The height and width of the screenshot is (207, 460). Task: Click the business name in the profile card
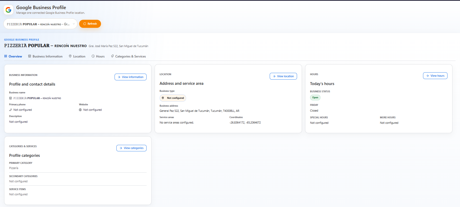(37, 98)
